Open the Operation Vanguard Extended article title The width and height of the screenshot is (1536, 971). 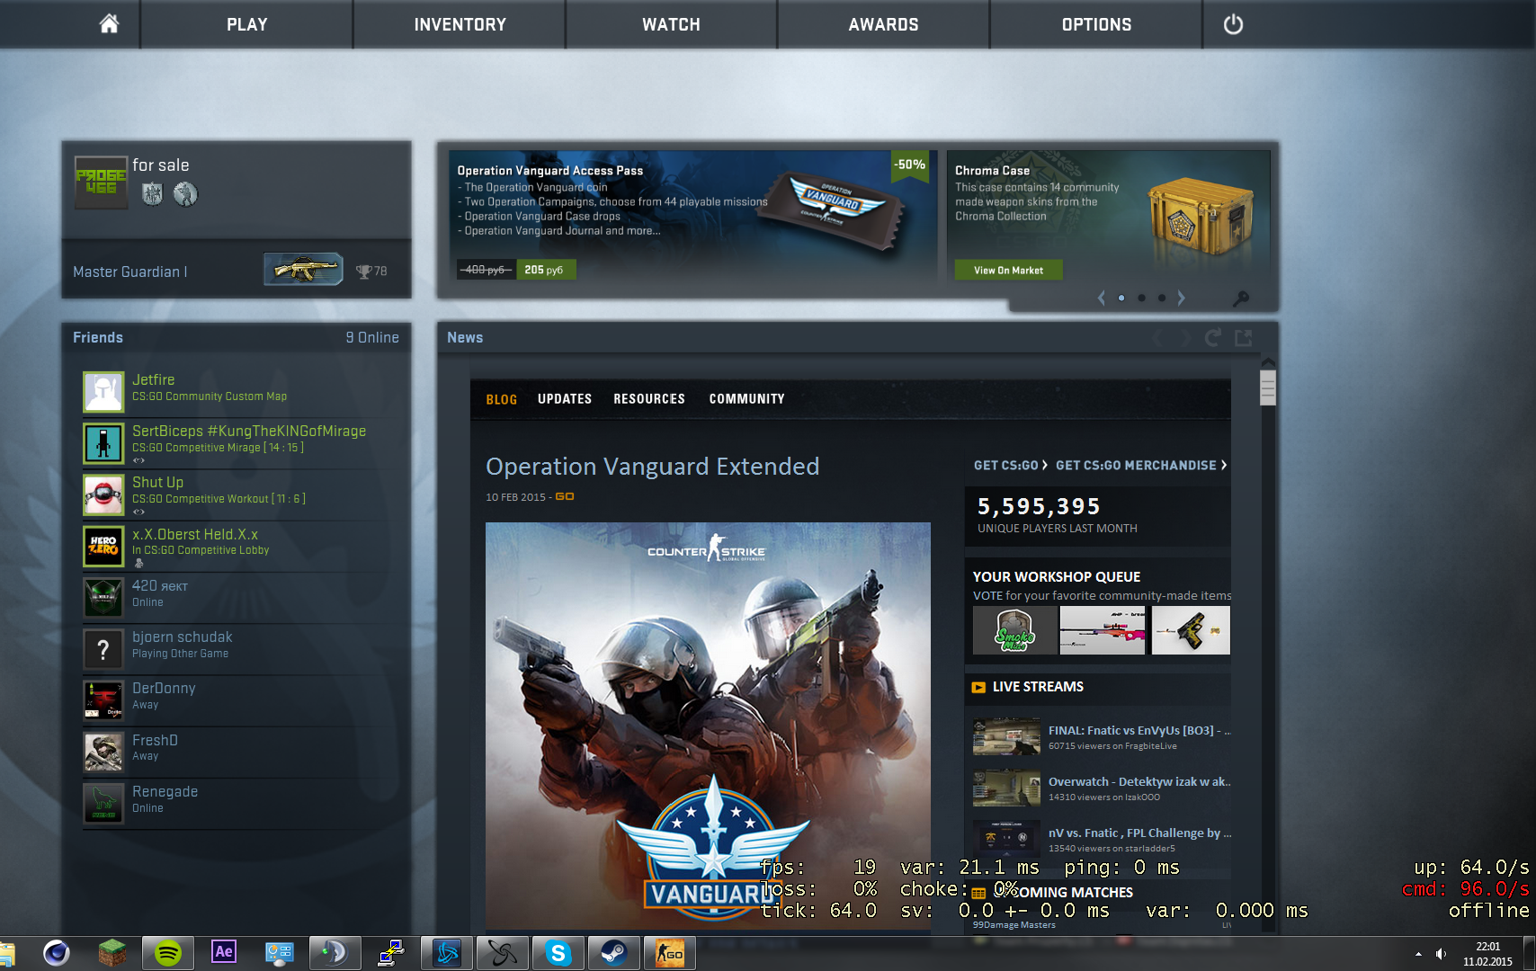coord(653,467)
